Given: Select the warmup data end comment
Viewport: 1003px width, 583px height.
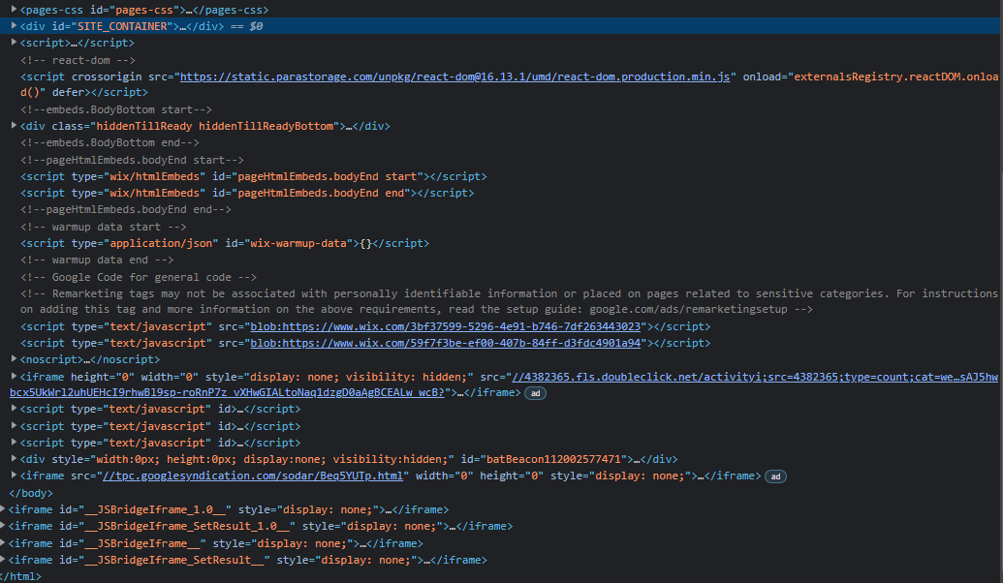Looking at the screenshot, I should point(97,261).
